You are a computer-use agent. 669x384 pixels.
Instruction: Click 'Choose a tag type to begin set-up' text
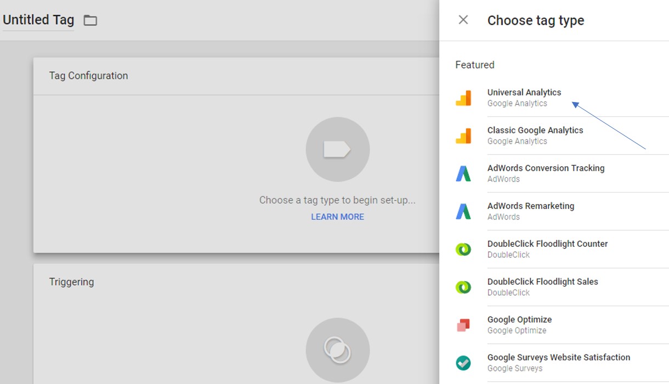pos(337,200)
